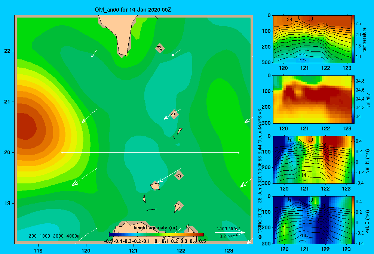Click the "14" contour label in temperature panel

click(x=303, y=54)
